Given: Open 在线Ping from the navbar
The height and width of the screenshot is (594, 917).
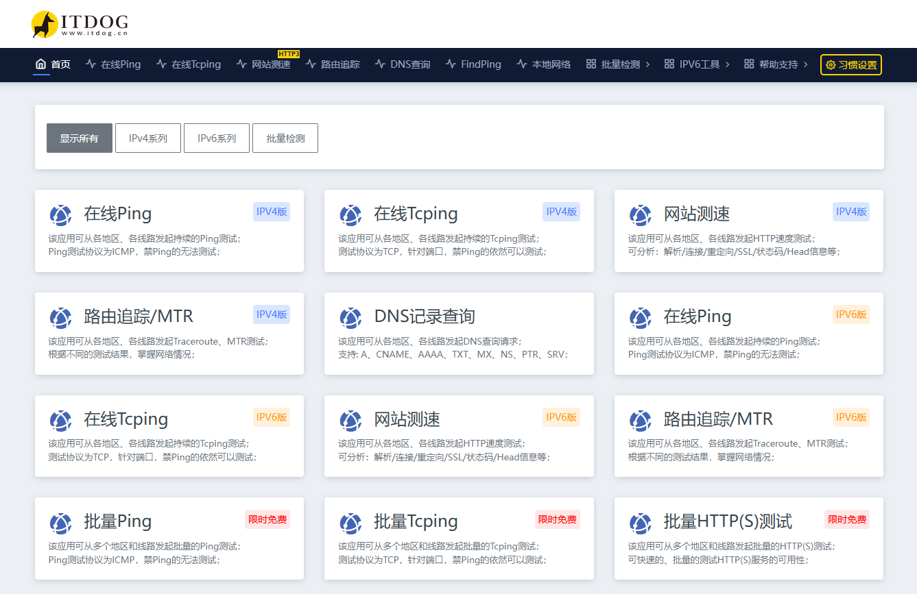Looking at the screenshot, I should 113,64.
